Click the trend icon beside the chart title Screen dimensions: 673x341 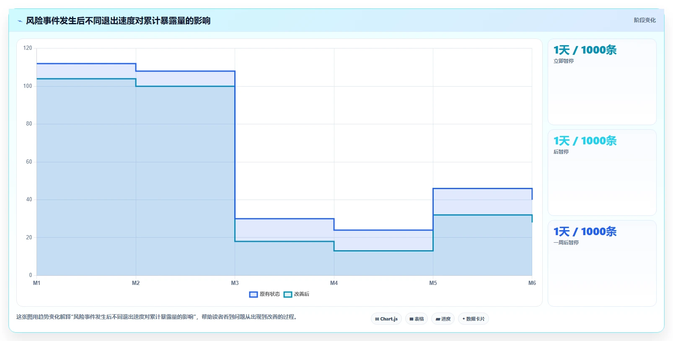point(20,21)
